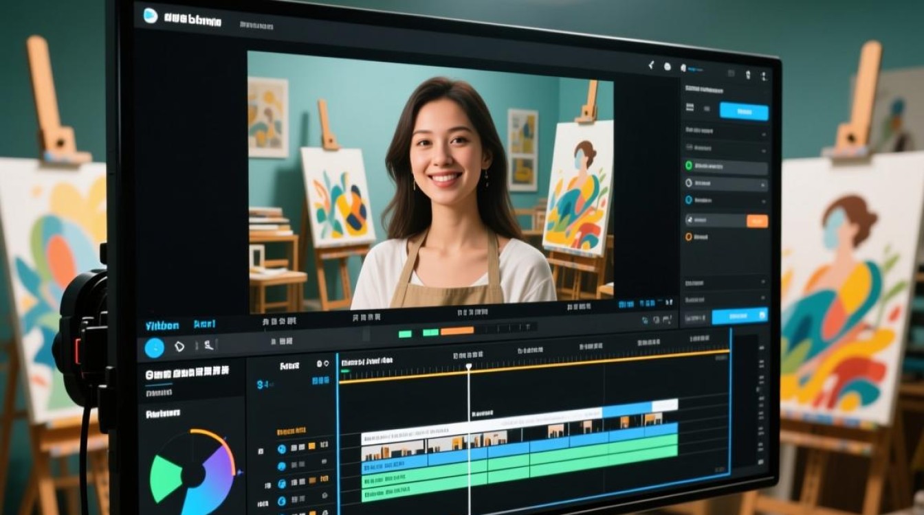The height and width of the screenshot is (515, 924).
Task: Toggle the first track's blue circle button
Action: pos(281,449)
